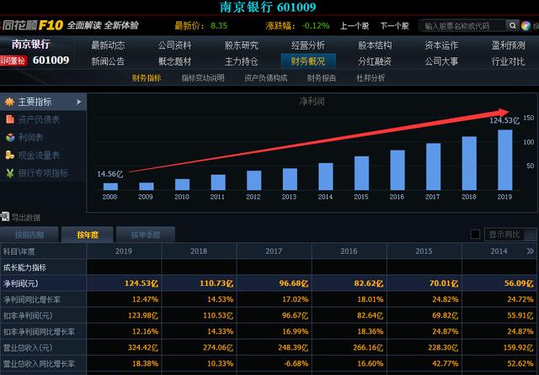Toggle the 显示同比 checkbox
Screen dimensions: 539x375
tap(475, 235)
